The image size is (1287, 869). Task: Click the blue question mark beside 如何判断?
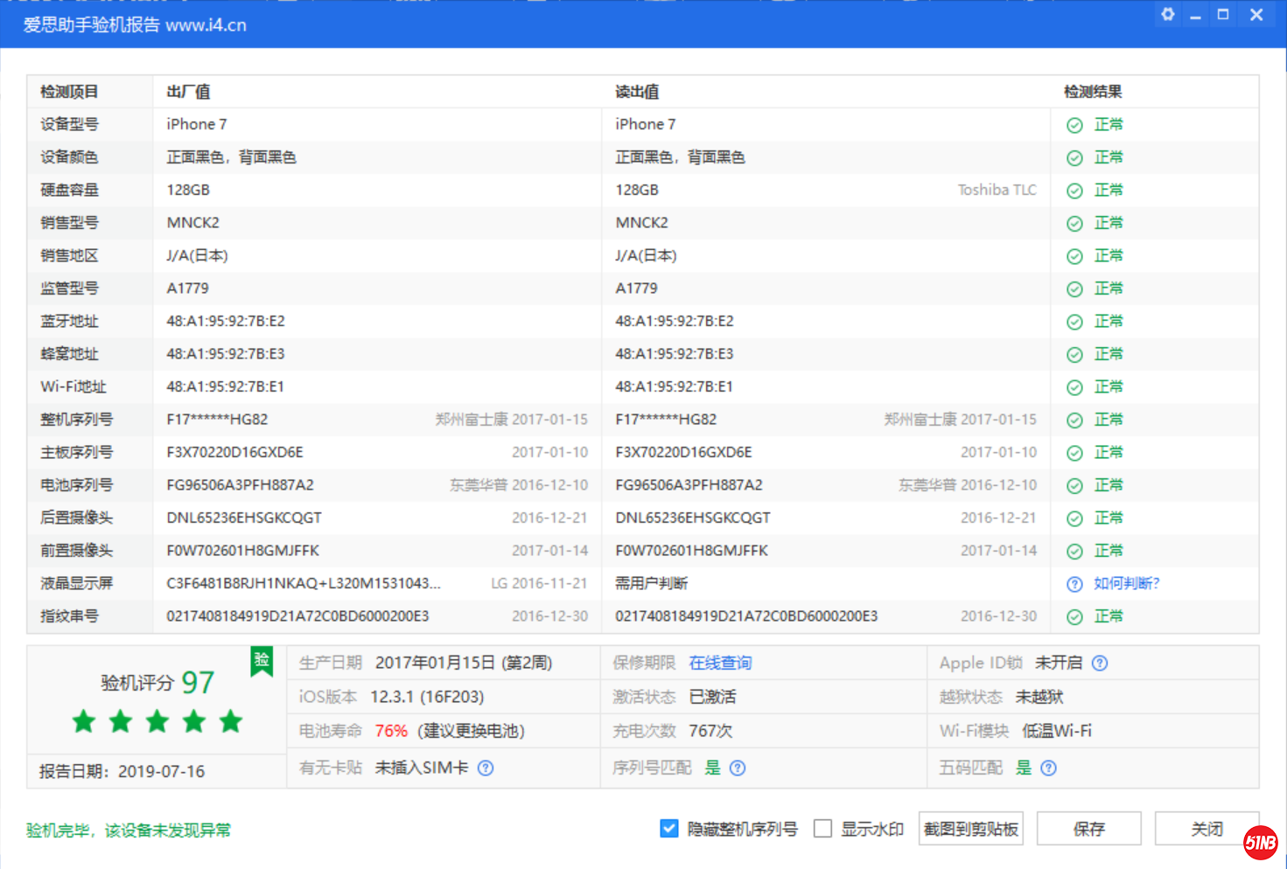tap(1074, 583)
